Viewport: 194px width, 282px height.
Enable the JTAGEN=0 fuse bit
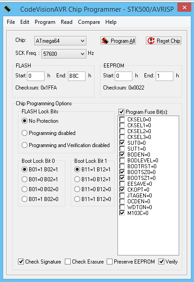click(122, 195)
